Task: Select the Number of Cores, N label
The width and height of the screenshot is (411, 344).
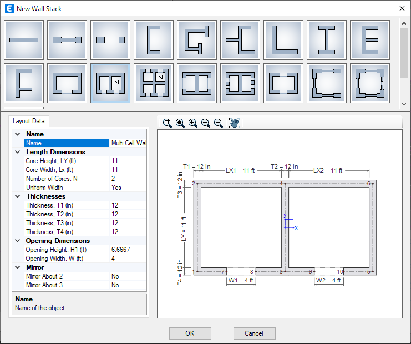Action: tap(52, 179)
